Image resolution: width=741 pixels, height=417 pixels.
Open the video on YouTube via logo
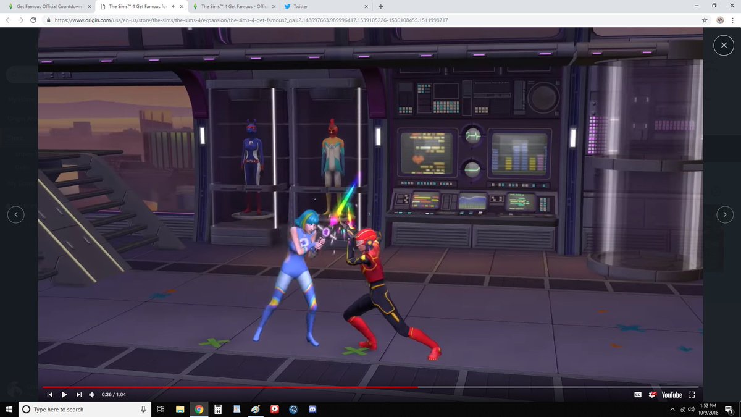671,395
